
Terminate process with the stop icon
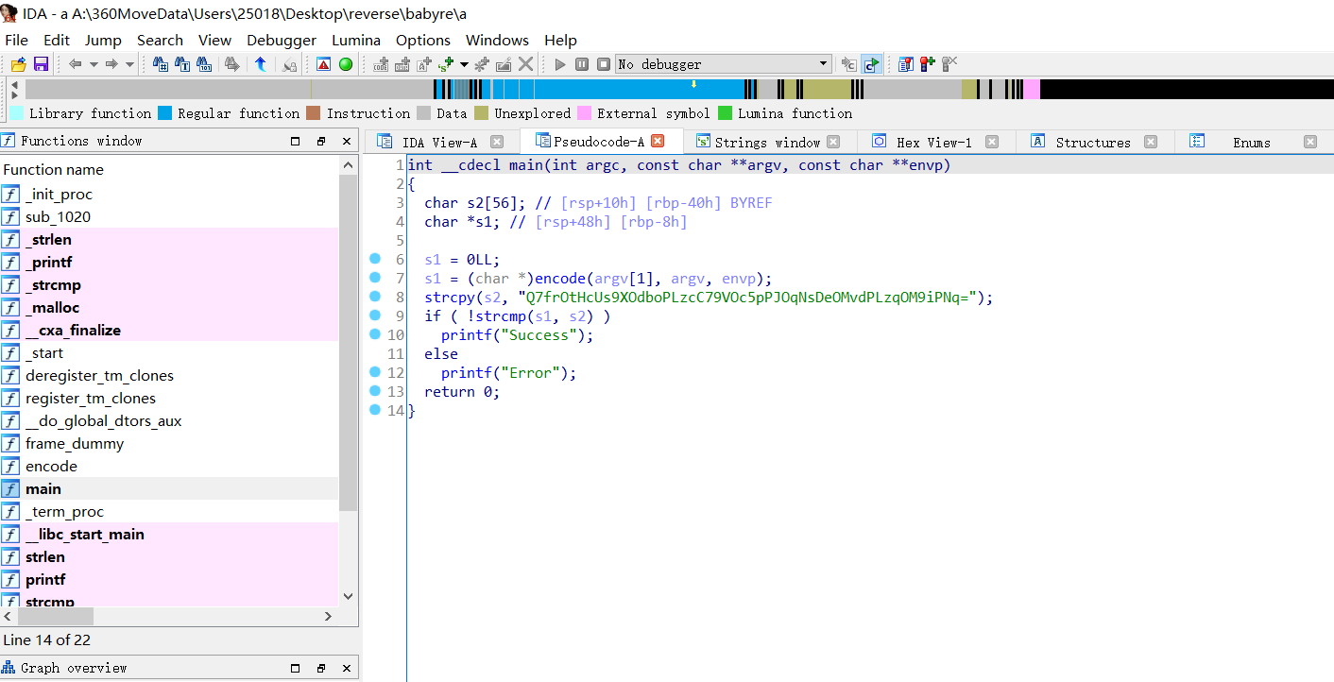point(604,64)
